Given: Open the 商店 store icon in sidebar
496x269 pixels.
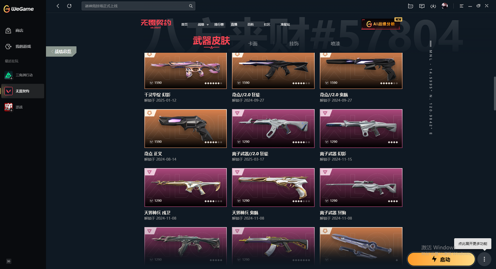Looking at the screenshot, I should (8, 30).
